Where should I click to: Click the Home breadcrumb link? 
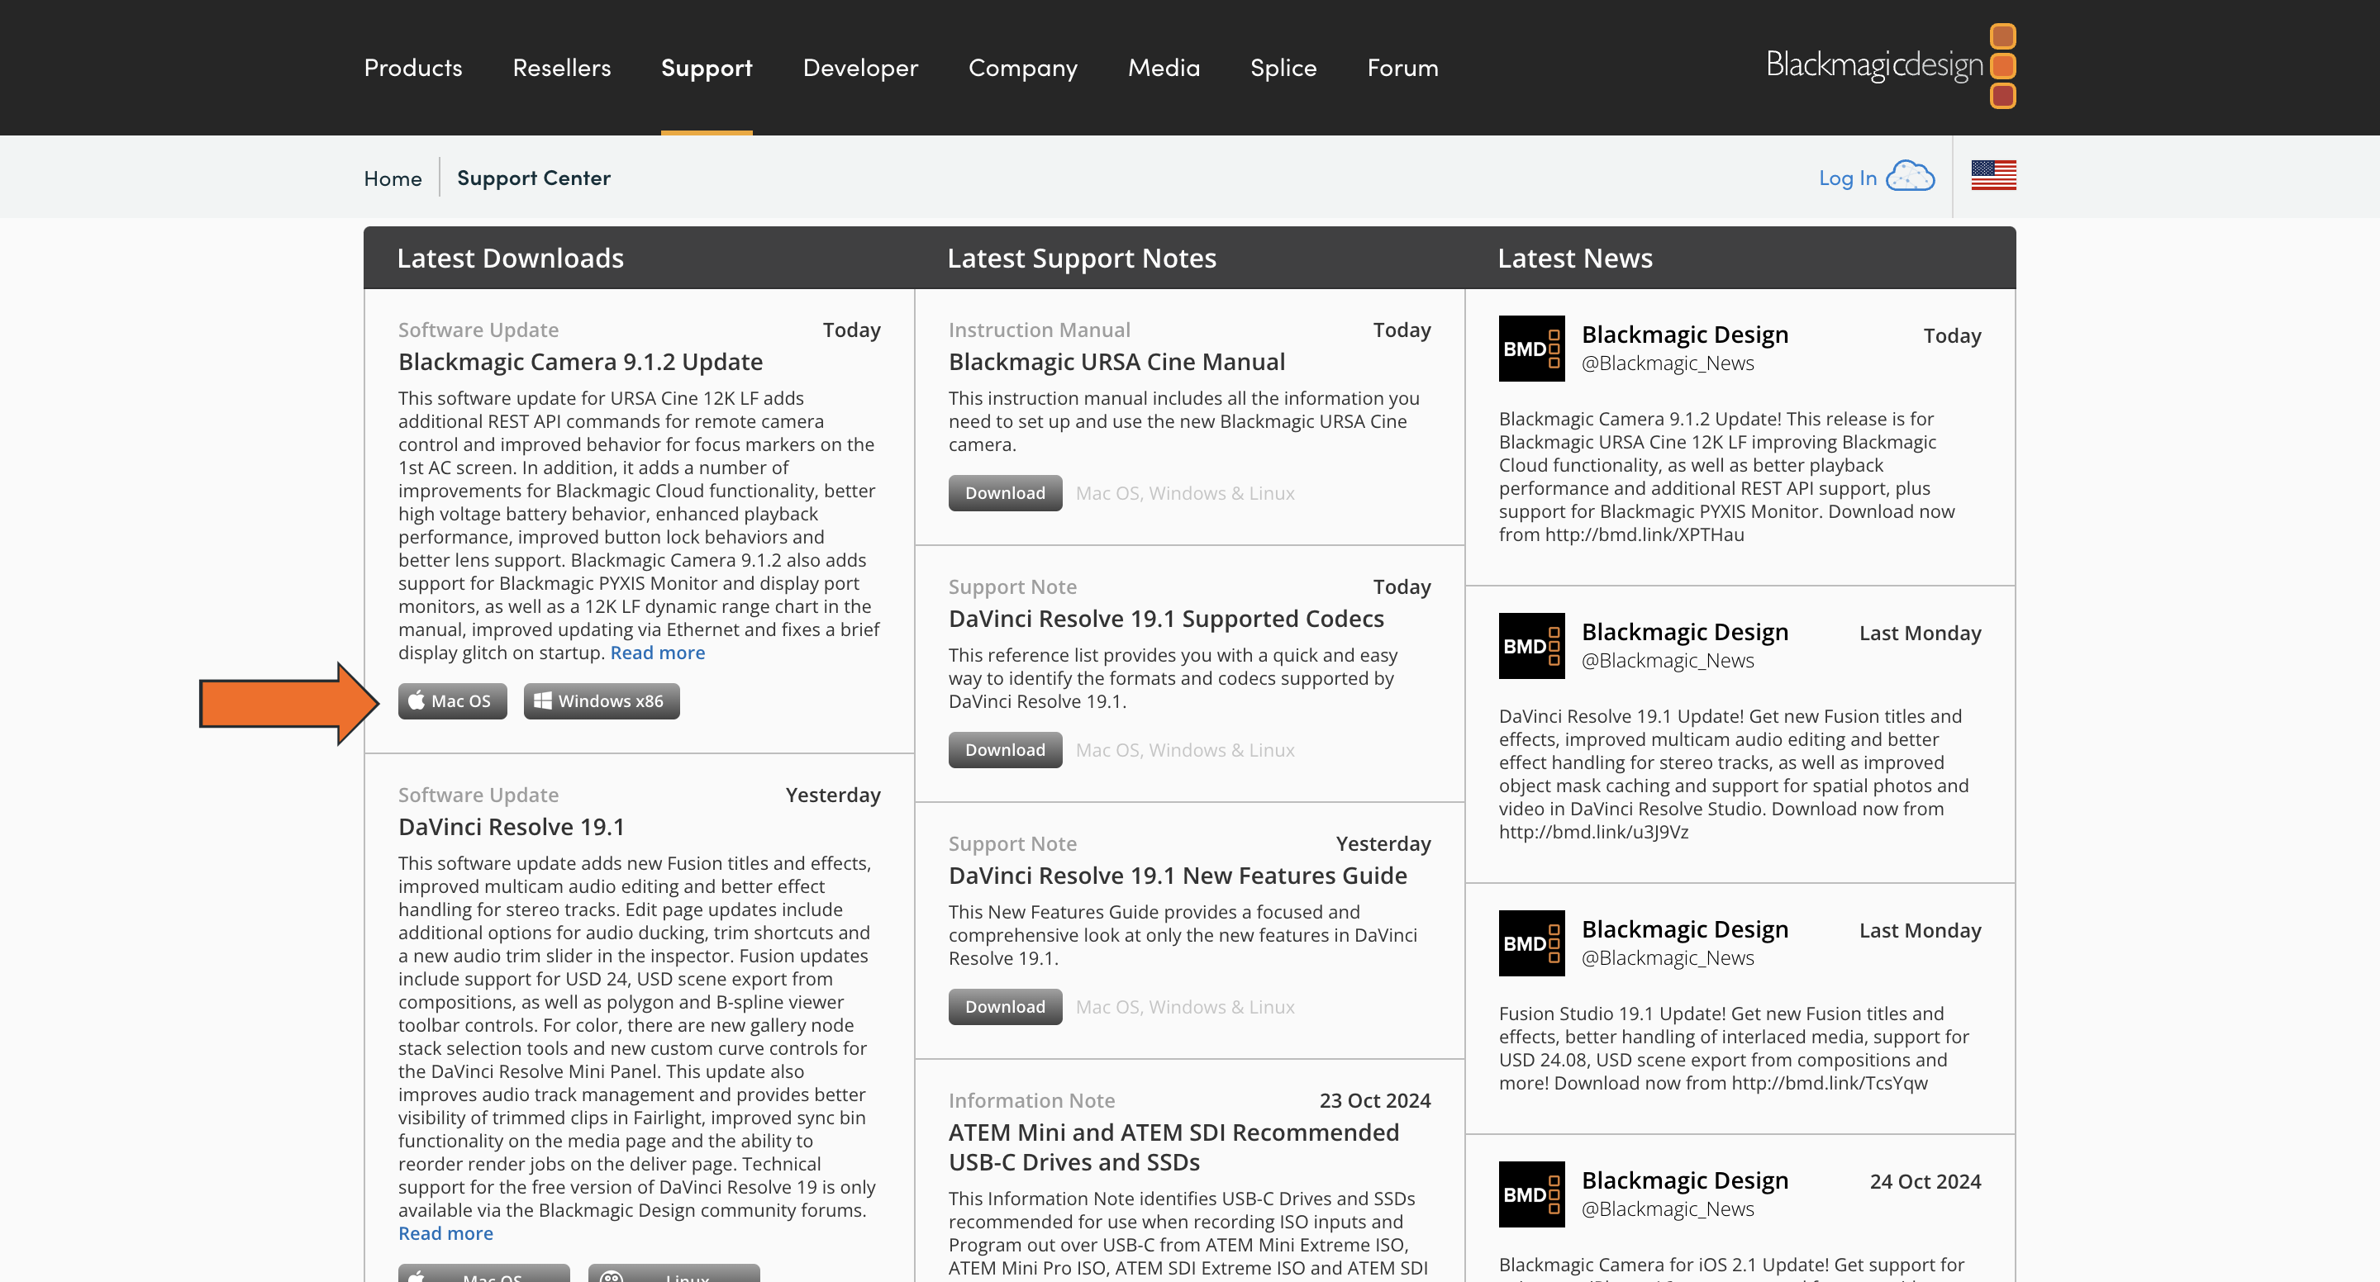pyautogui.click(x=393, y=178)
